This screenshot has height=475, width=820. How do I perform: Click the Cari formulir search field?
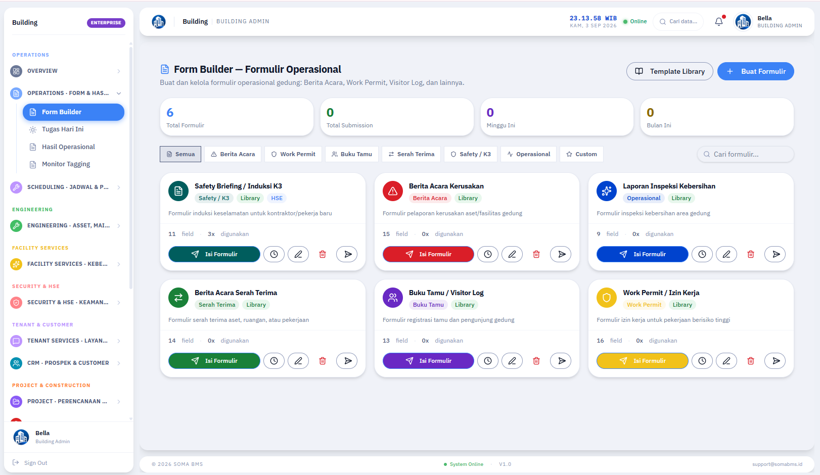point(746,154)
